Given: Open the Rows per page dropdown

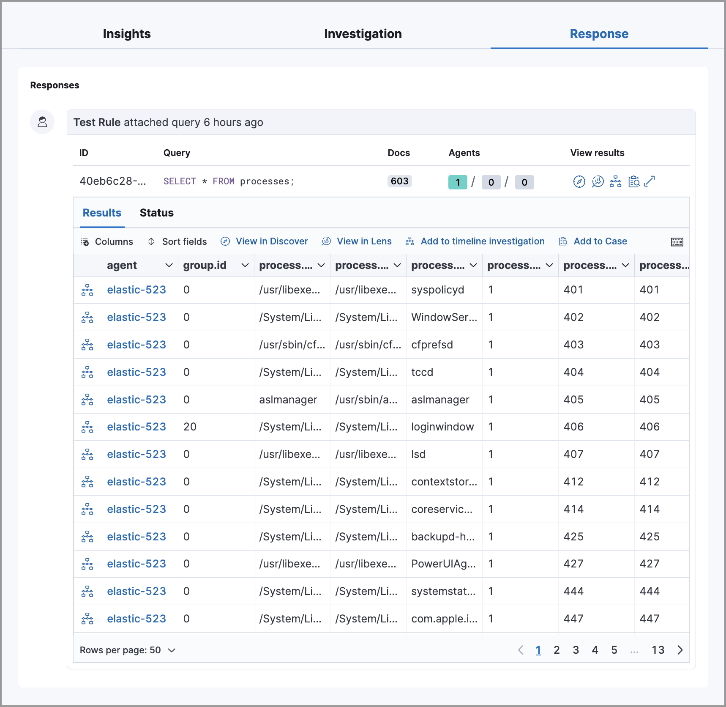Looking at the screenshot, I should [128, 650].
